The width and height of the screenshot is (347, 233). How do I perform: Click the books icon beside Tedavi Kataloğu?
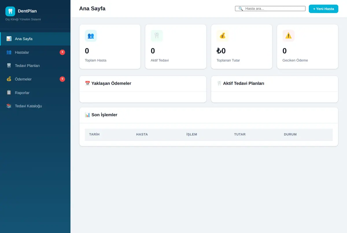(x=9, y=106)
